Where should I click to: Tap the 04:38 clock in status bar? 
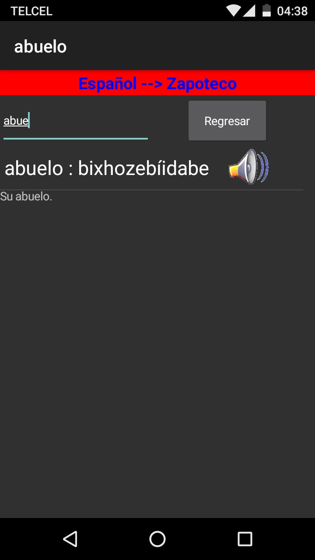point(292,11)
